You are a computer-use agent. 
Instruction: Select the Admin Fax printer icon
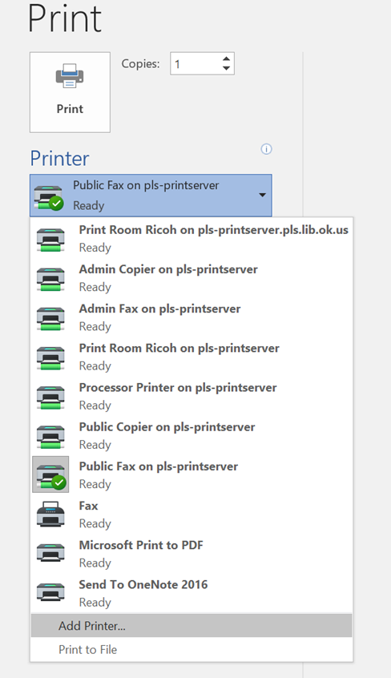point(50,318)
